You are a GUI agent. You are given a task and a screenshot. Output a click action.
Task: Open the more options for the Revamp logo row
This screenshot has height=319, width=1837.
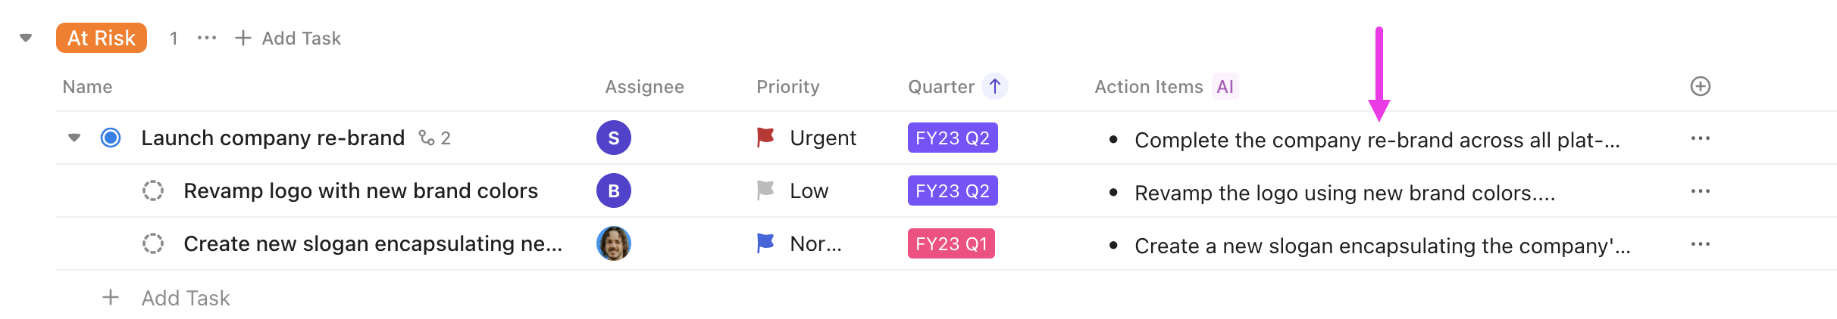coord(1700,191)
